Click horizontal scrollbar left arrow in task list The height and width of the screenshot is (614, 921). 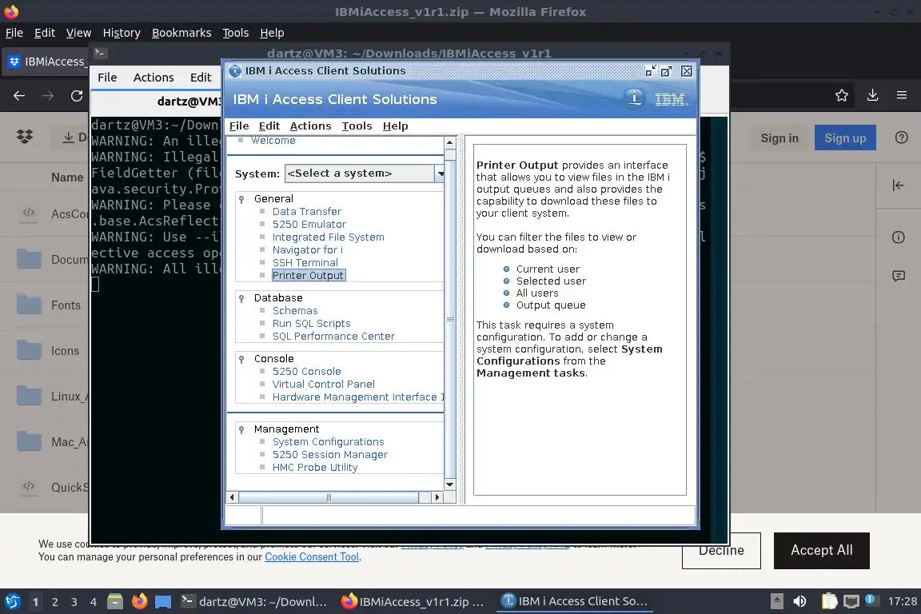(x=232, y=497)
